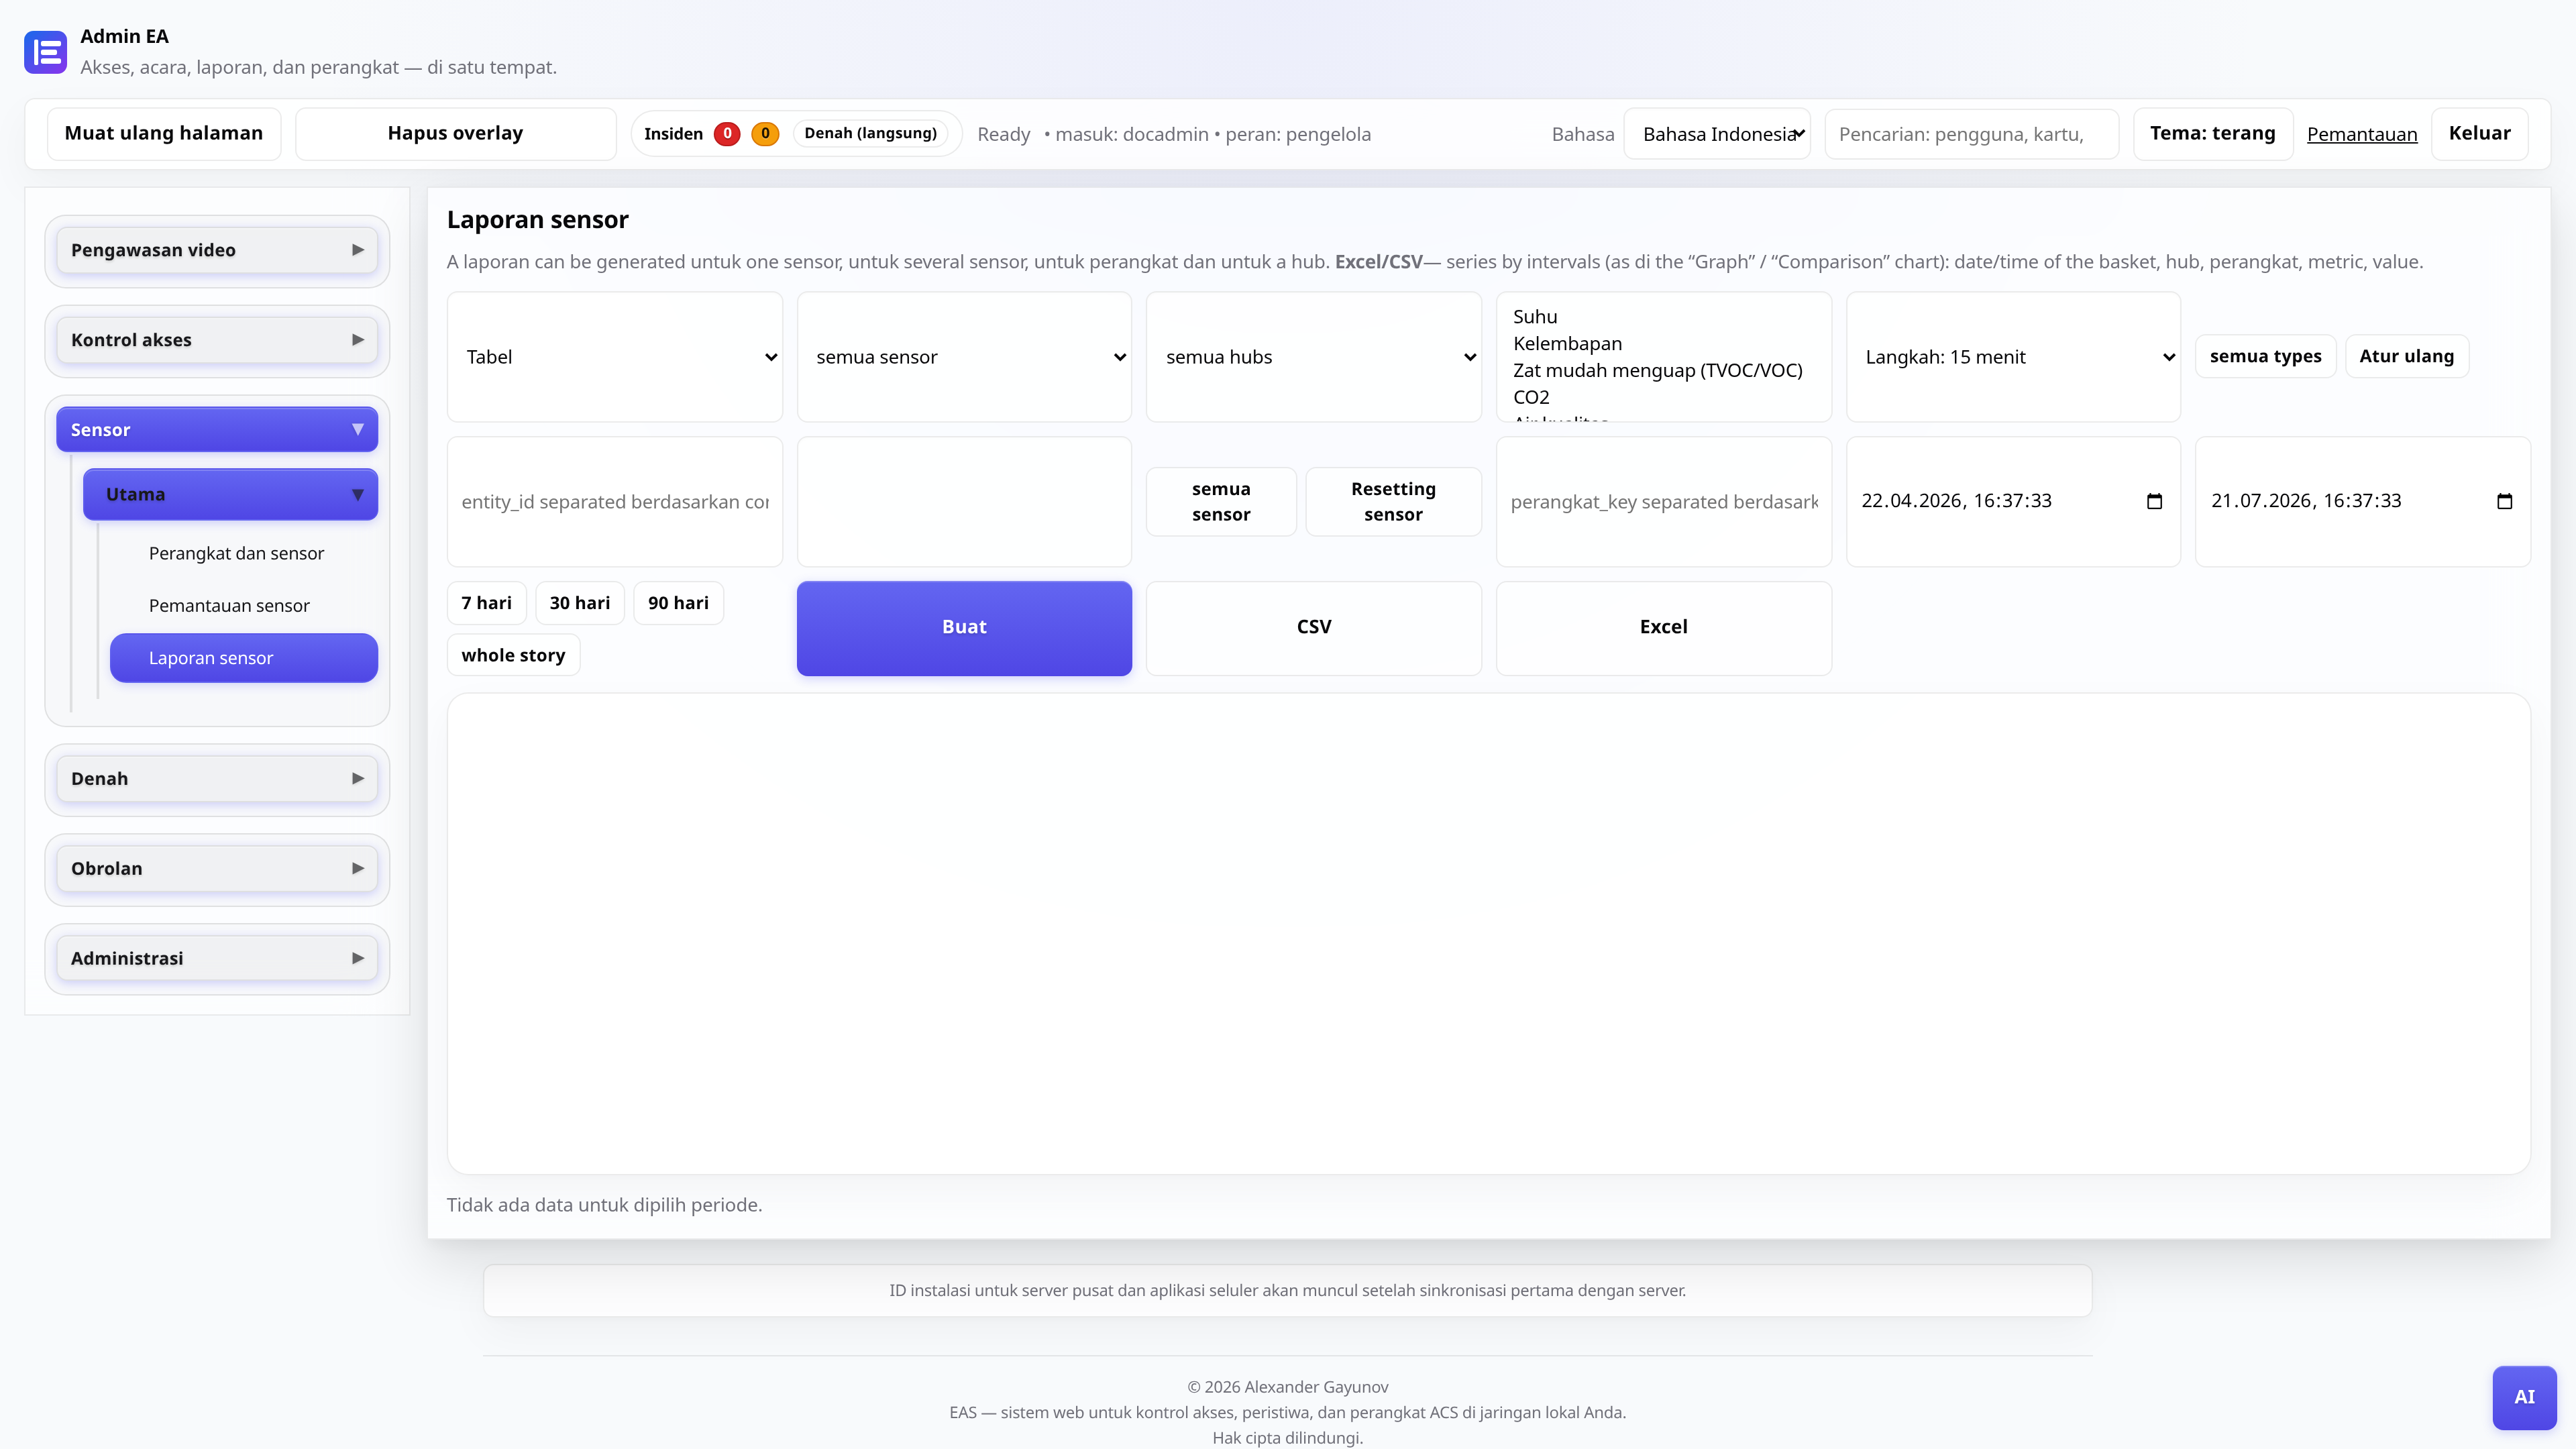Expand the Kontrol akses section
Viewport: 2576px width, 1449px height.
[x=217, y=340]
